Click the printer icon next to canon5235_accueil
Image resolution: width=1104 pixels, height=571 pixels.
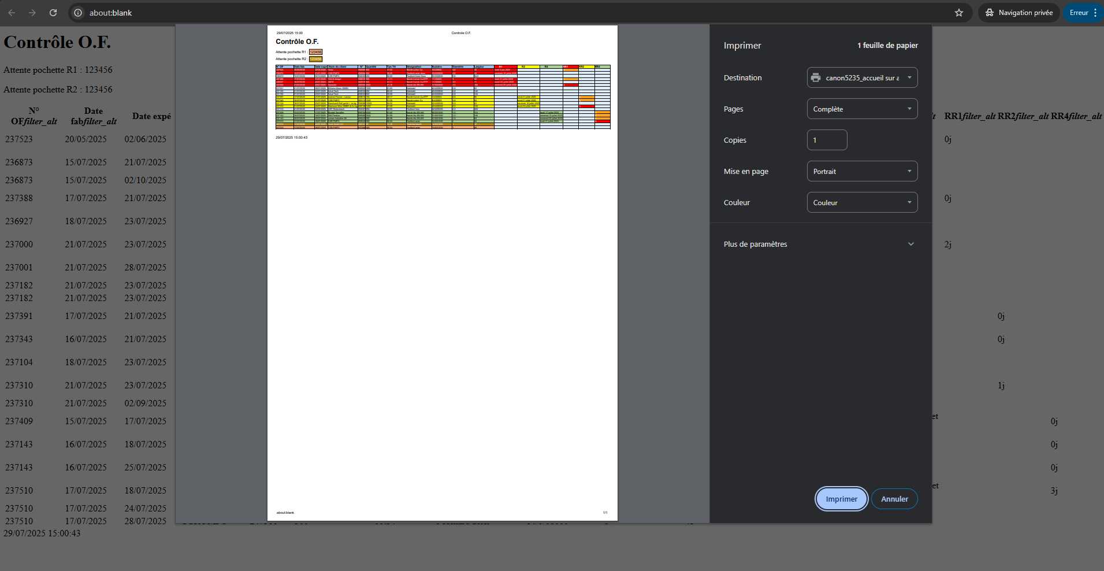pyautogui.click(x=816, y=77)
